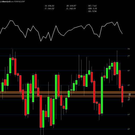Click the OL: 9.94 readout
The image size is (135, 135).
tap(92, 11)
